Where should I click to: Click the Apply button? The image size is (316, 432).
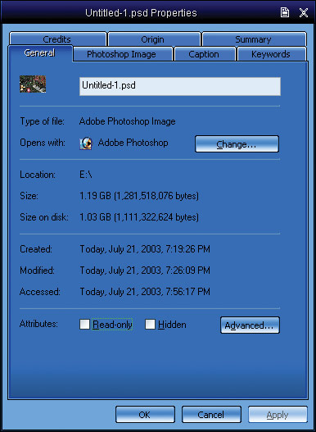point(278,414)
